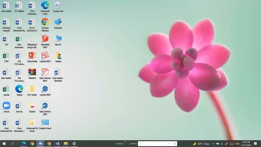Image resolution: width=261 pixels, height=147 pixels.
Task: Show hidden system tray icons
Action: (213, 144)
